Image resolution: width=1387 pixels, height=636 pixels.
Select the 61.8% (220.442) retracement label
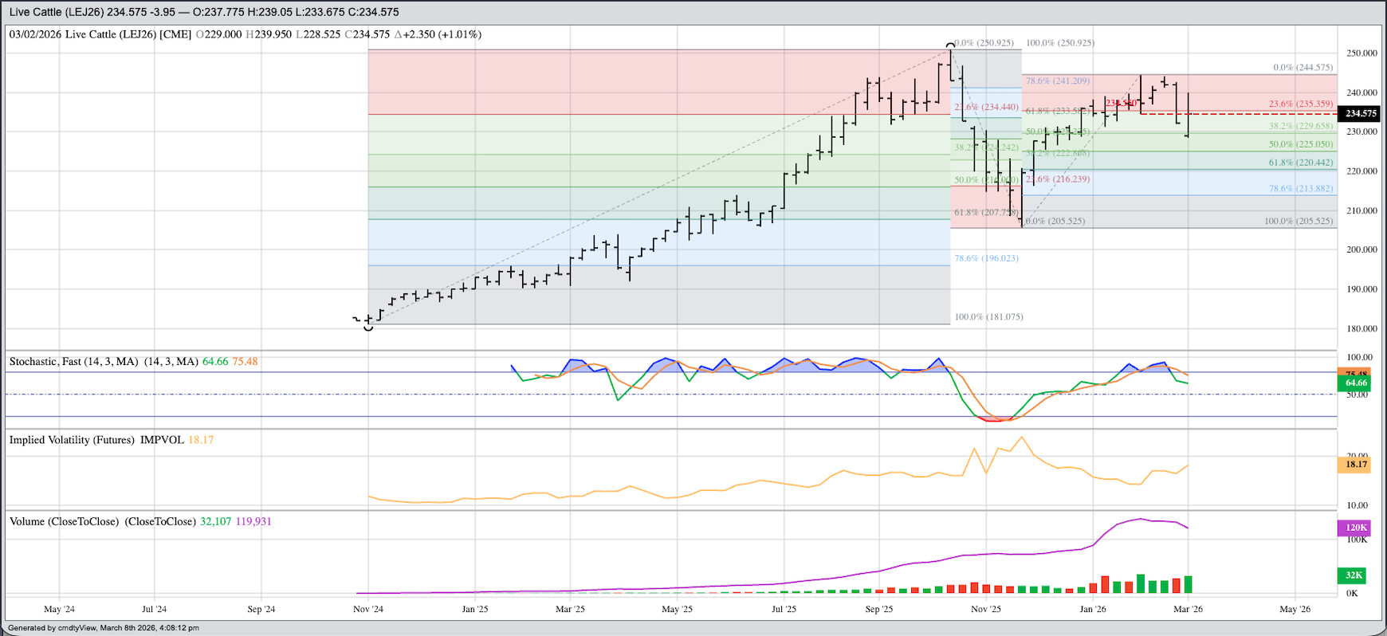pos(1300,163)
